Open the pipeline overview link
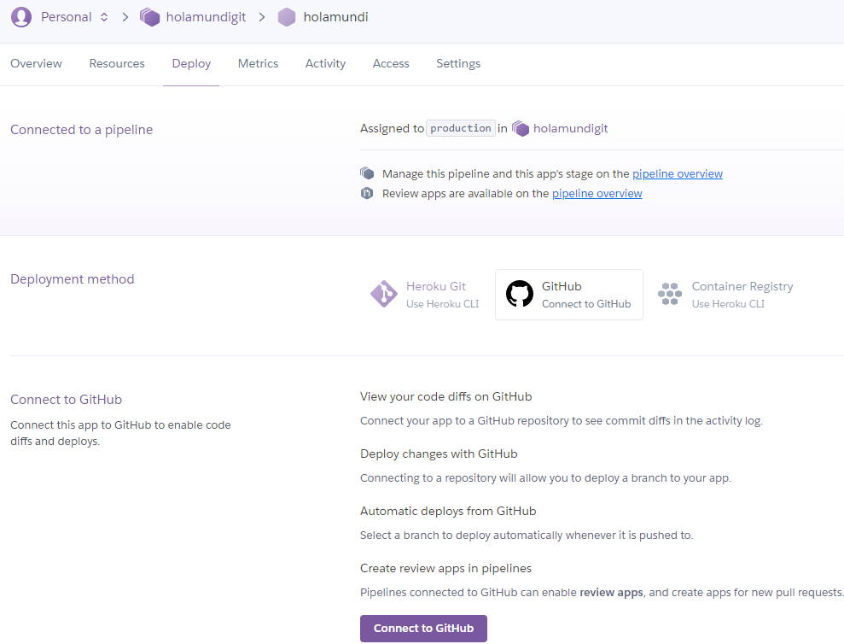 pos(677,173)
